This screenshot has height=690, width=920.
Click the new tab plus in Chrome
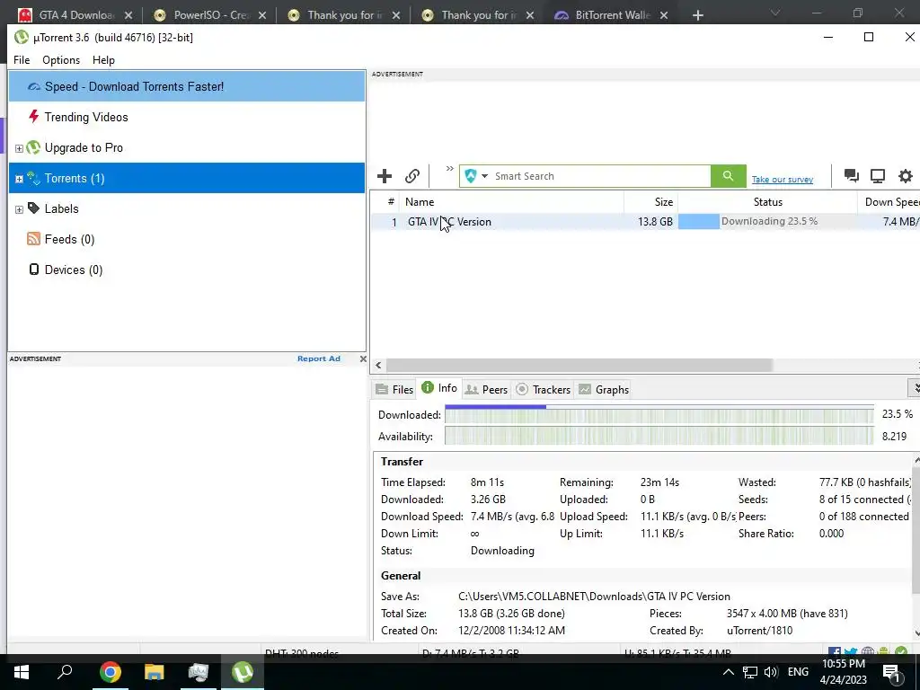tap(697, 15)
